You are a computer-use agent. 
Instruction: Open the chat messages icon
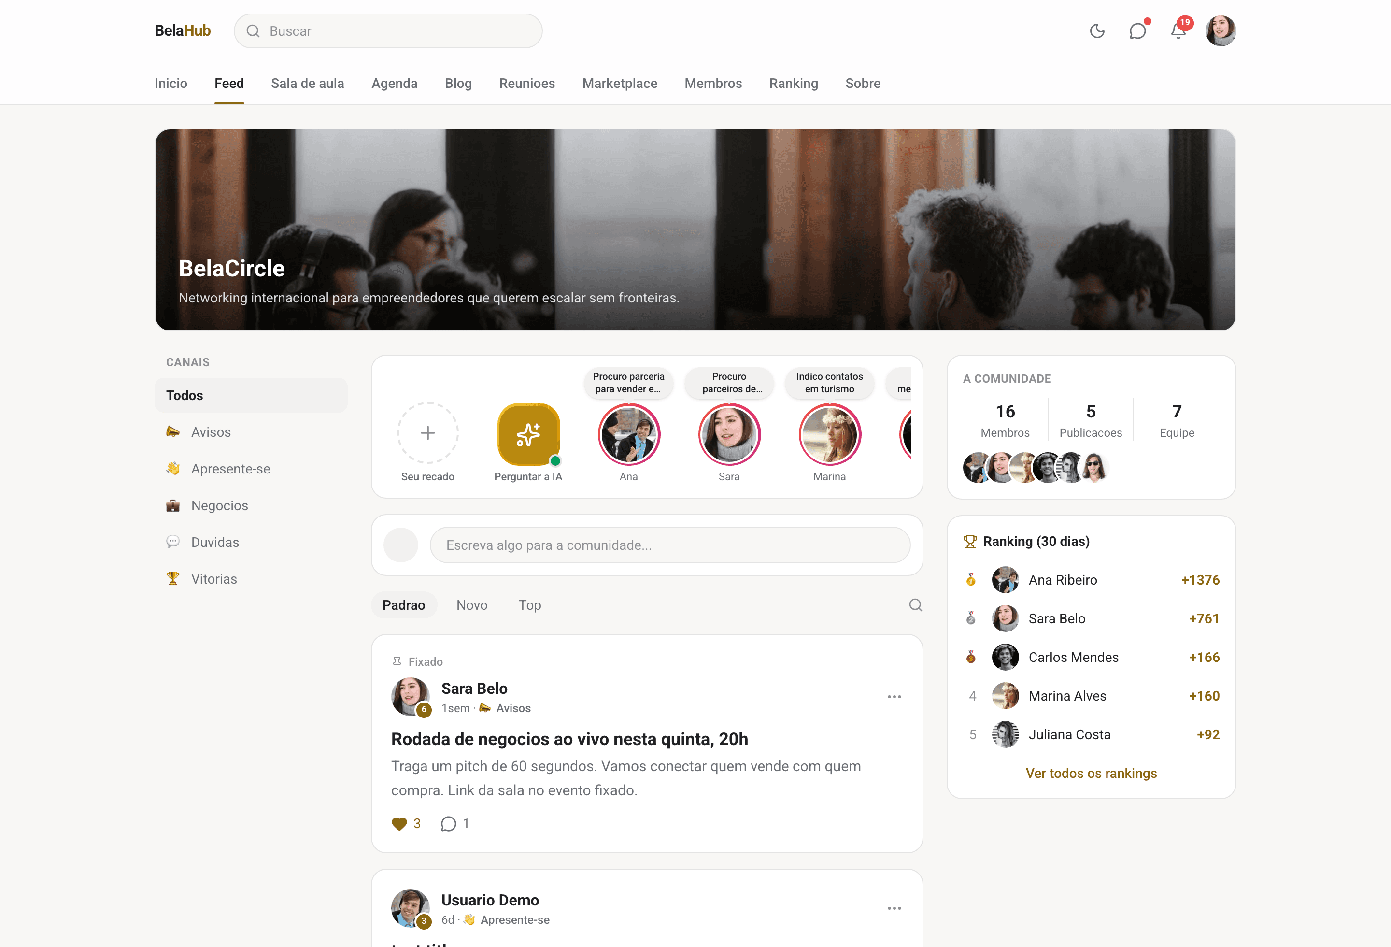click(x=1137, y=31)
